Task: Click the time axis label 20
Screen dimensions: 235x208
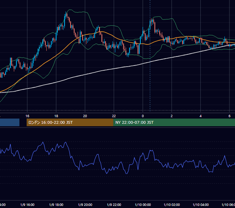Action: pyautogui.click(x=85, y=116)
